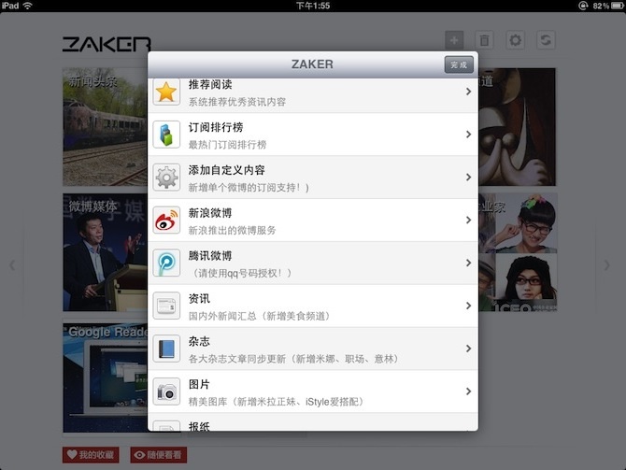Screen dimensions: 626x470
Task: Tap the 订阅排行榜 ranking chart icon
Action: click(166, 135)
